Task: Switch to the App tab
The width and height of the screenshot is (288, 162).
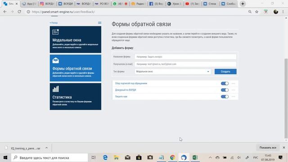Action: 29,4
